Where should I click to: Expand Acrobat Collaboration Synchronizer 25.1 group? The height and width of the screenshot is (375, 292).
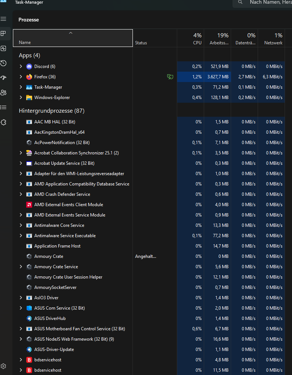click(21, 153)
